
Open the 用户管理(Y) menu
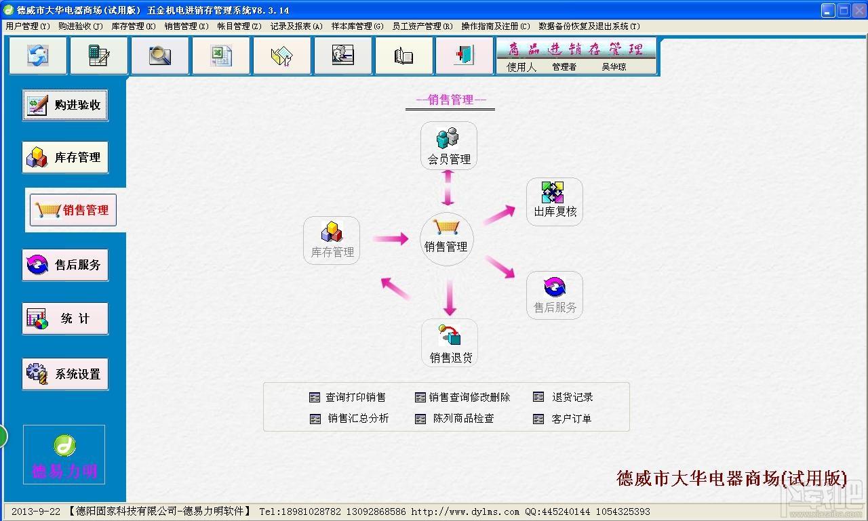(x=28, y=26)
